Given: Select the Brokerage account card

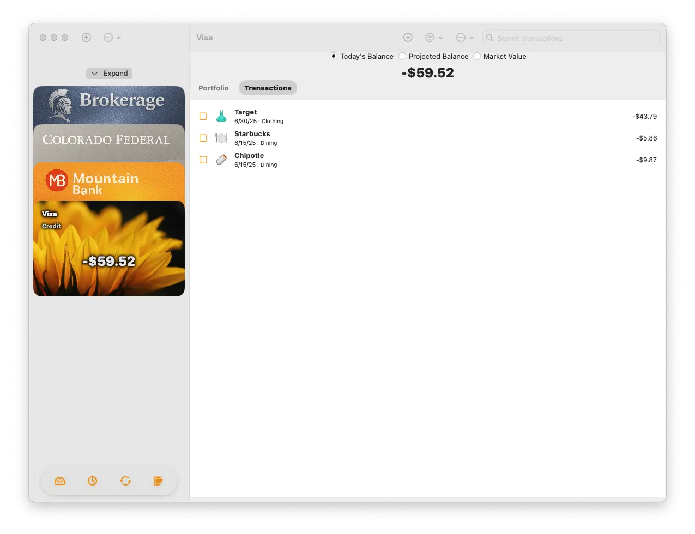Looking at the screenshot, I should (x=109, y=104).
